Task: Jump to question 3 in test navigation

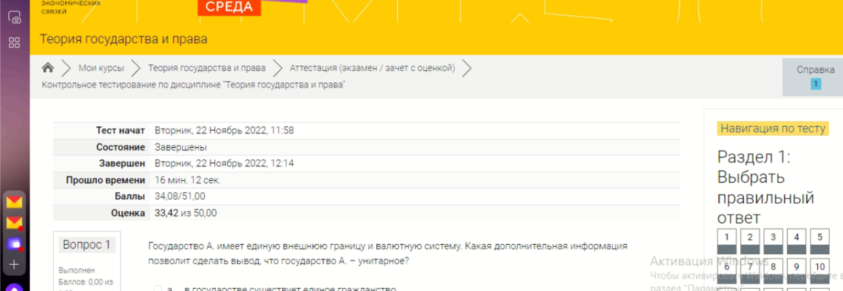Action: click(x=773, y=241)
